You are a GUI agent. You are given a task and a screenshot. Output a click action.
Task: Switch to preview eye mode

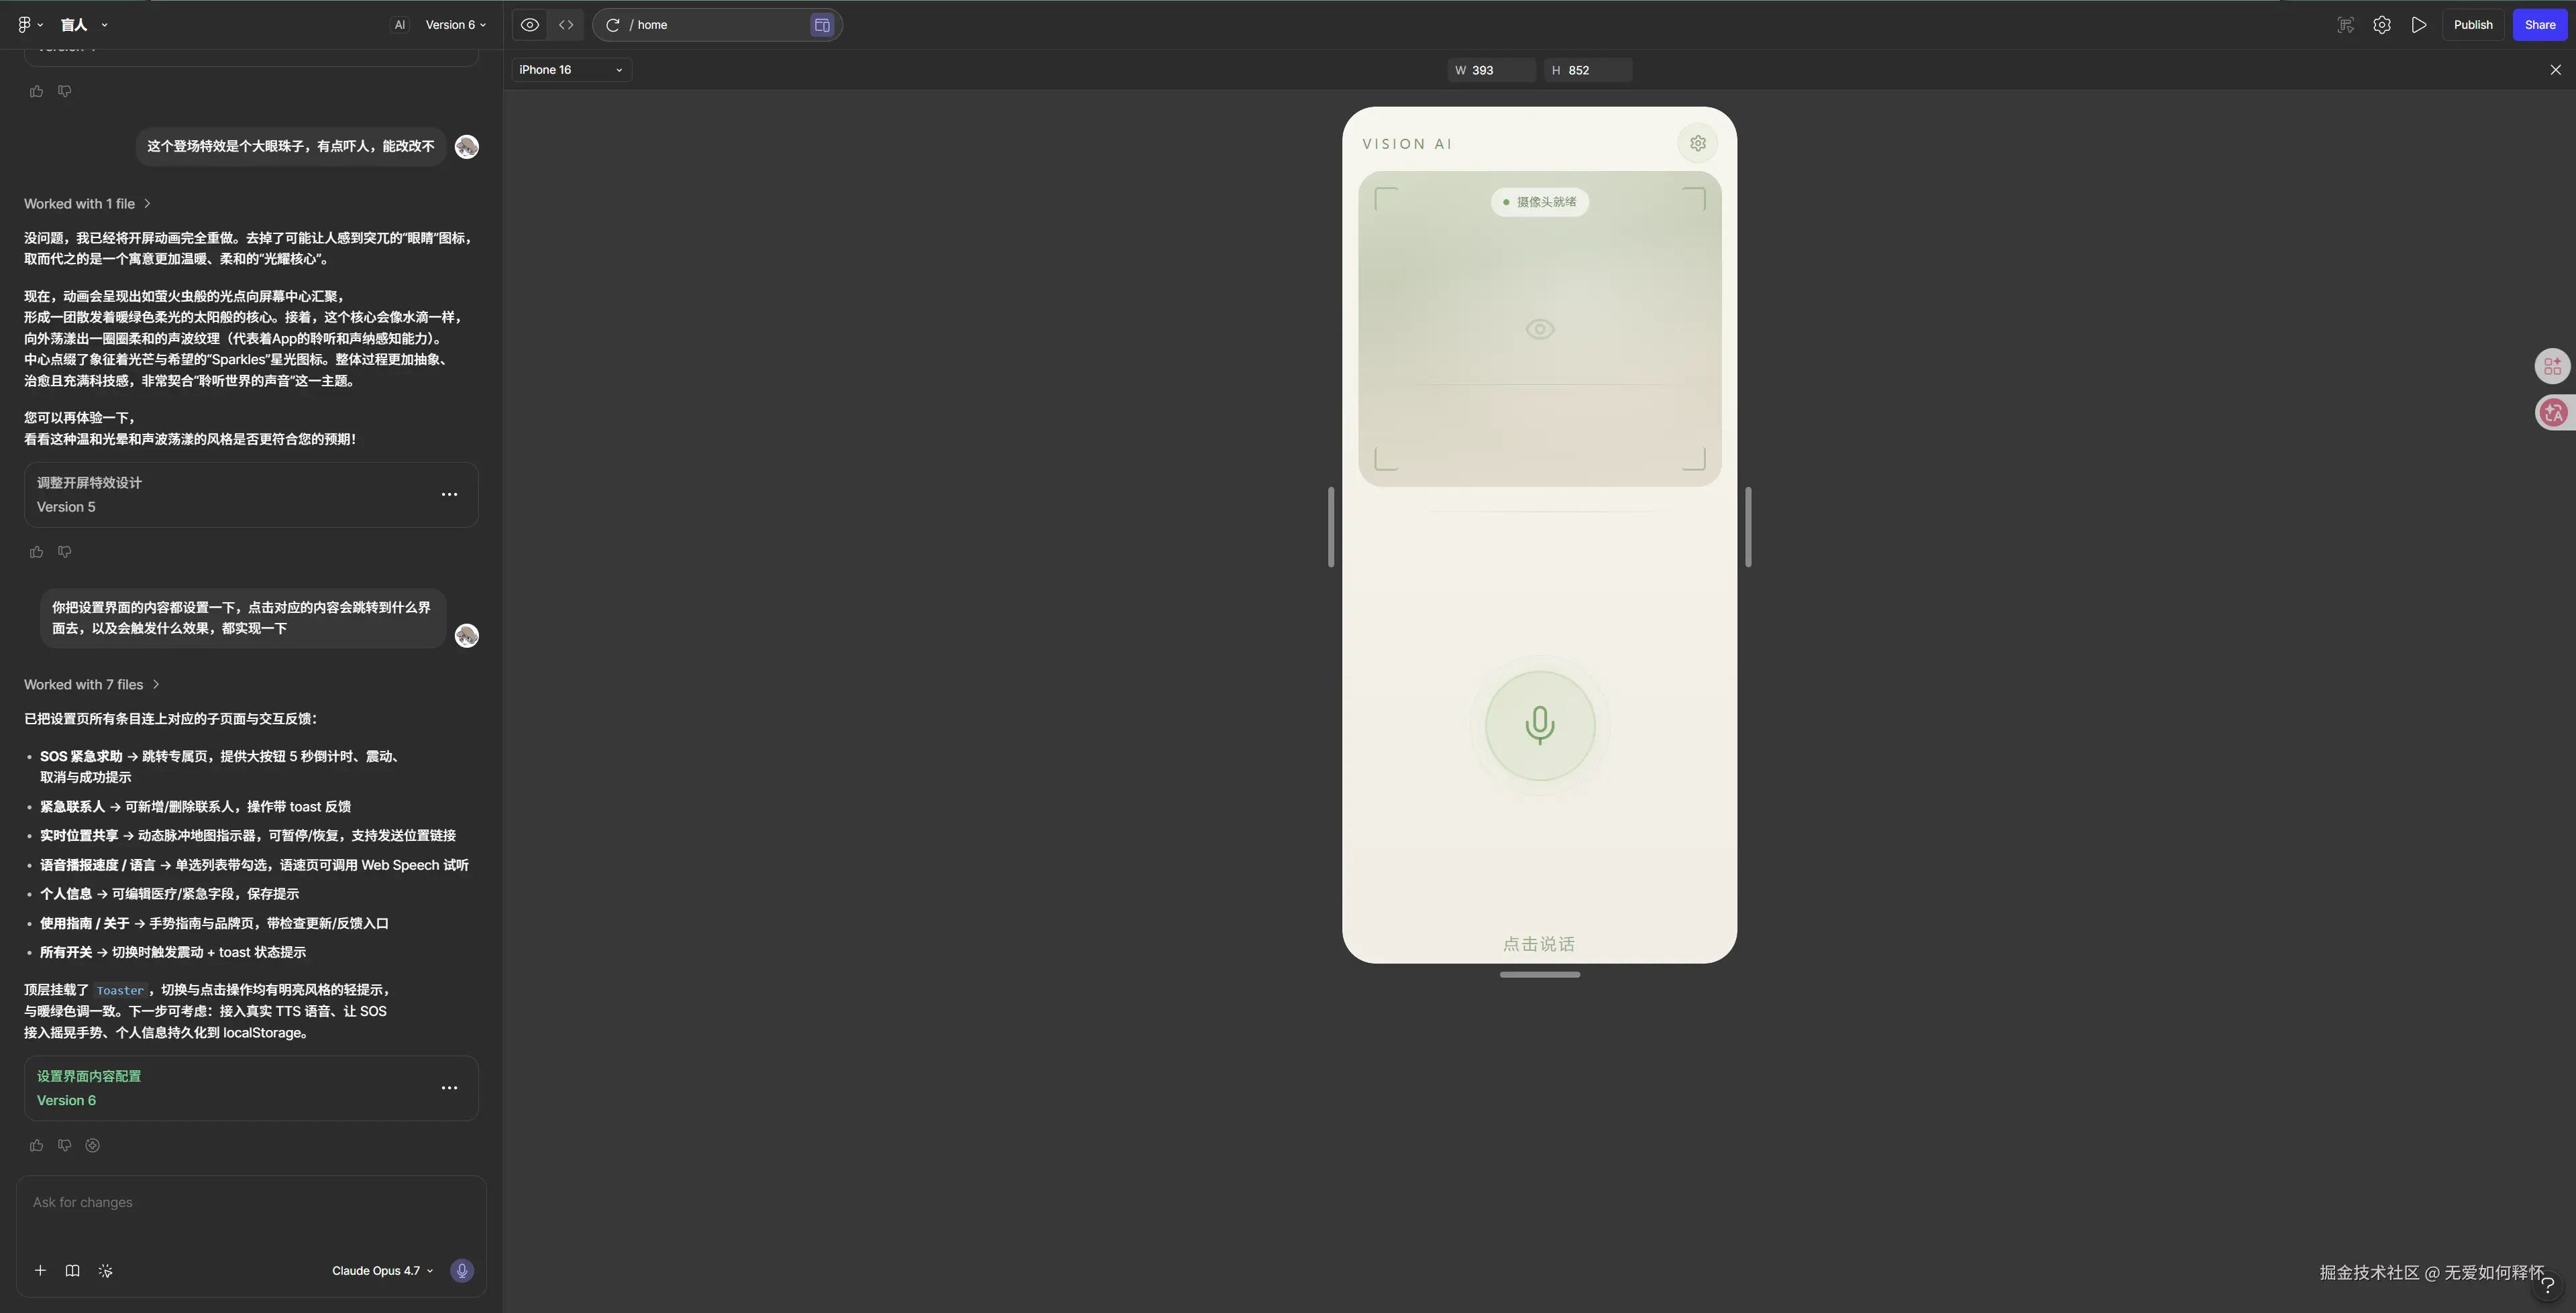pos(530,25)
